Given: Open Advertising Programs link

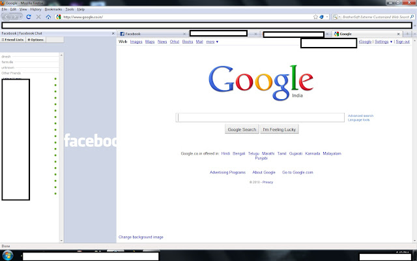Looking at the screenshot, I should [227, 172].
